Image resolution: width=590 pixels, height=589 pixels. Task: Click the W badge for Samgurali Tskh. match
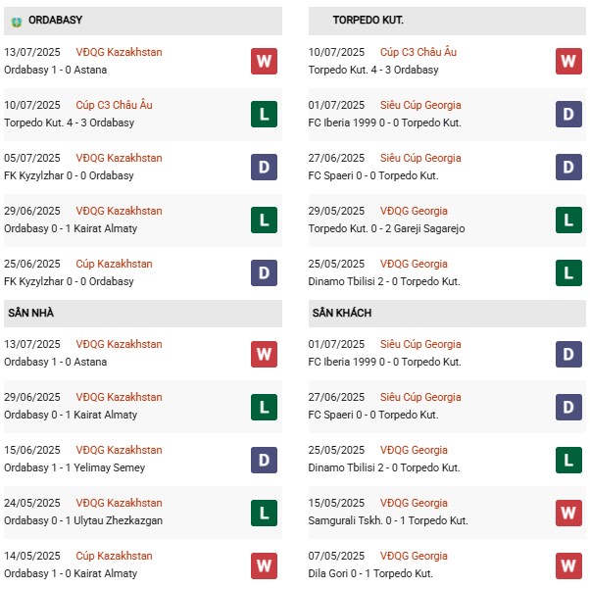point(568,513)
